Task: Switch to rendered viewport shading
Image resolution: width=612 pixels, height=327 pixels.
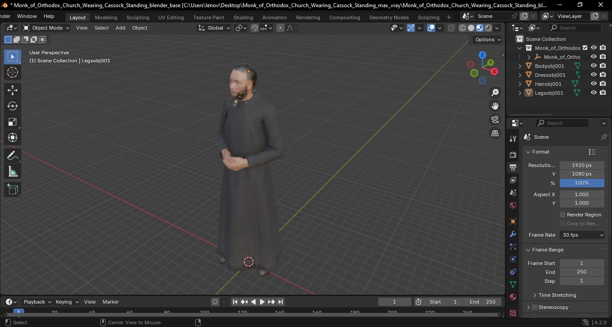Action: tap(488, 28)
